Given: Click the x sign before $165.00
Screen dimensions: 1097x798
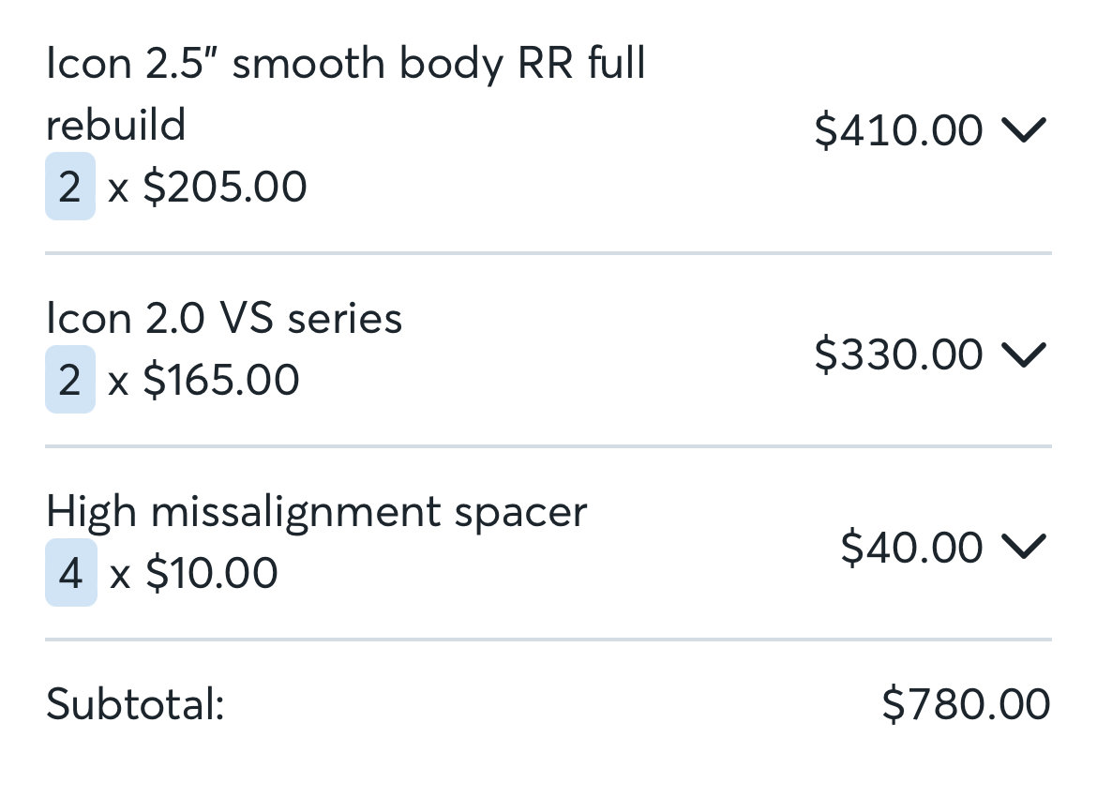Looking at the screenshot, I should coord(118,384).
